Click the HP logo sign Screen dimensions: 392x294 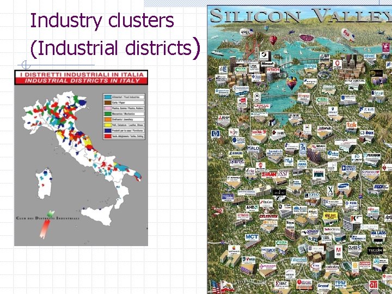coord(215,134)
